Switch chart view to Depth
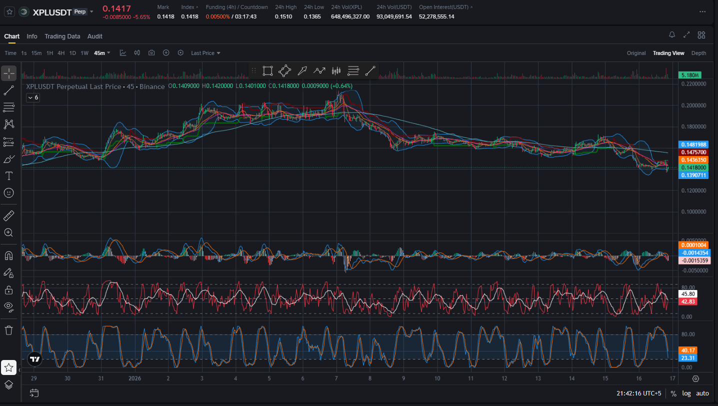Image resolution: width=718 pixels, height=406 pixels. point(698,53)
